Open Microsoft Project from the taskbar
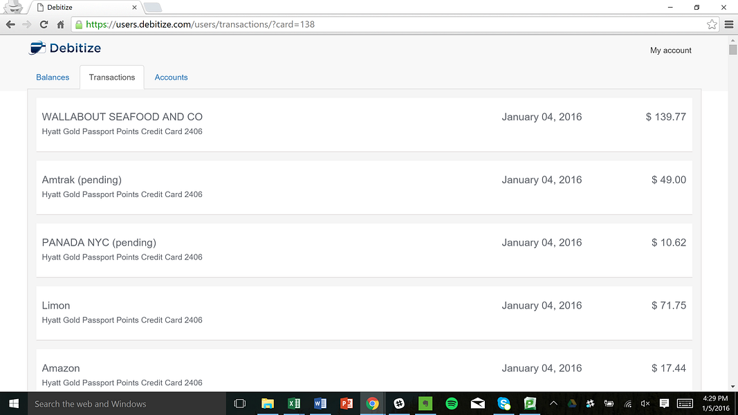The width and height of the screenshot is (738, 415). coord(530,404)
